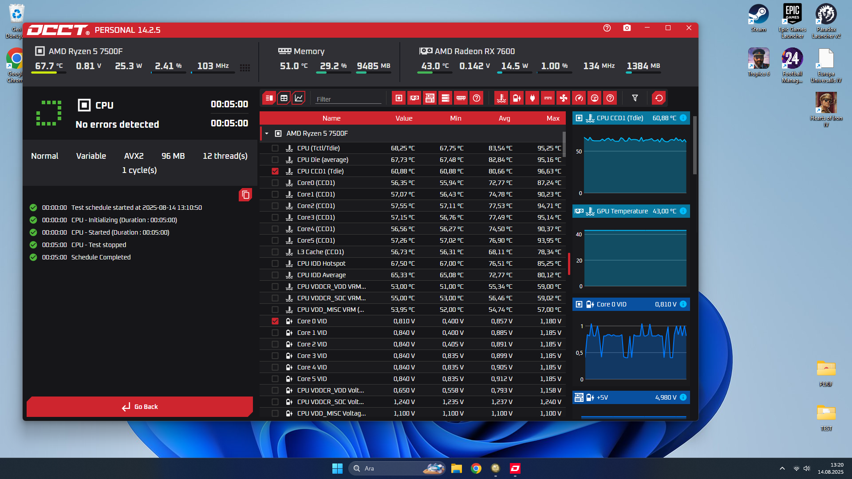Image resolution: width=852 pixels, height=479 pixels.
Task: Open GPU Temperature graph info
Action: [x=683, y=211]
